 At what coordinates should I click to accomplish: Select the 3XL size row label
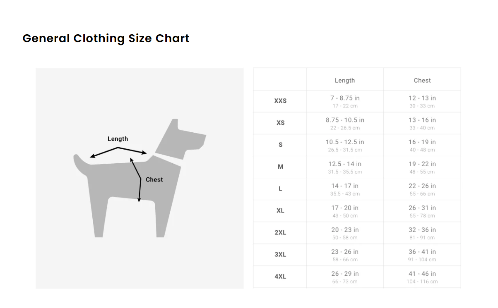pyautogui.click(x=280, y=254)
